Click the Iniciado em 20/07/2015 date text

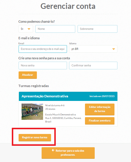(x=102, y=96)
